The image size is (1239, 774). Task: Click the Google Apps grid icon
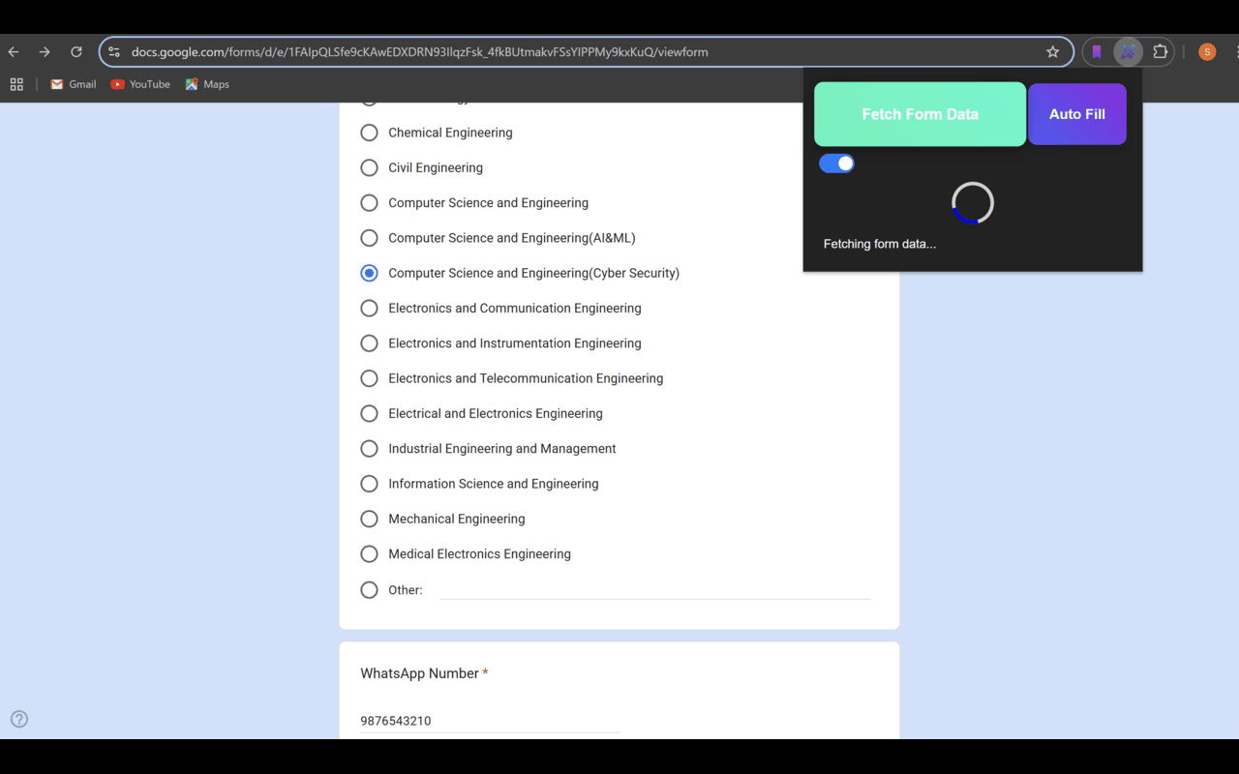pyautogui.click(x=15, y=84)
